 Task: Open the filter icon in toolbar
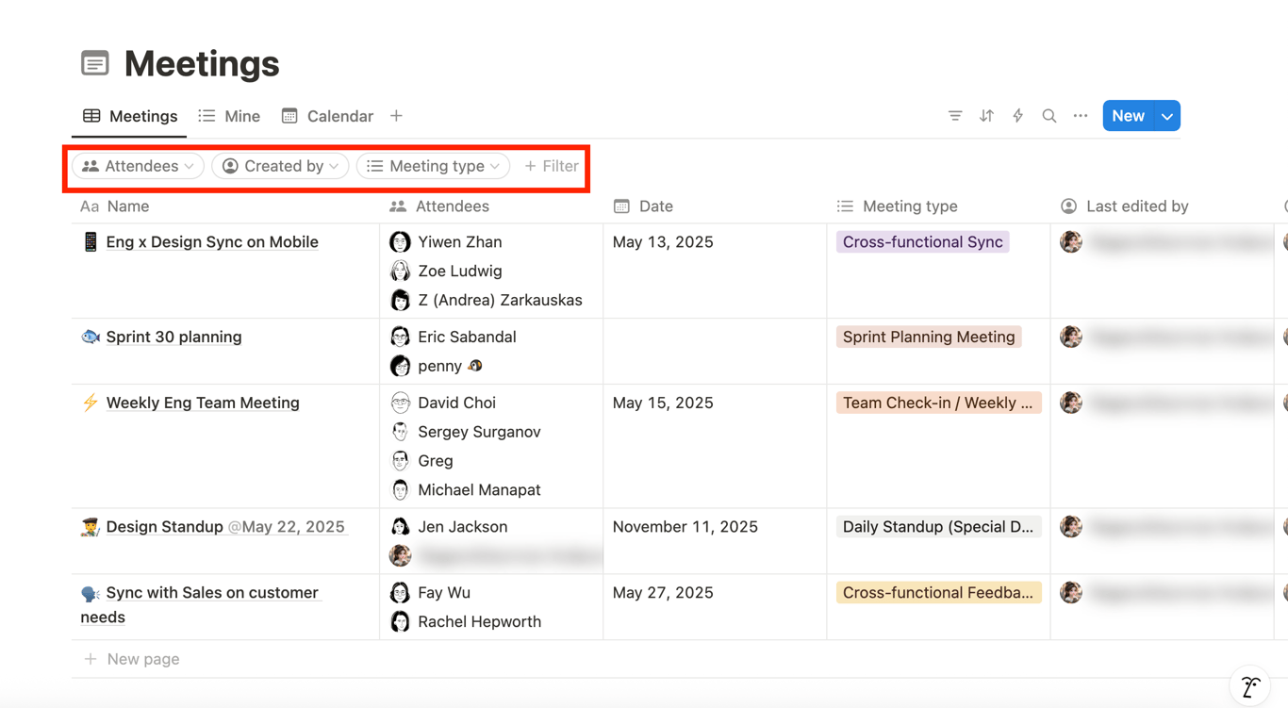point(955,116)
